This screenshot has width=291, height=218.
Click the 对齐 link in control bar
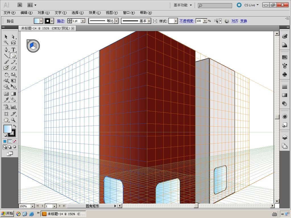tap(235, 21)
